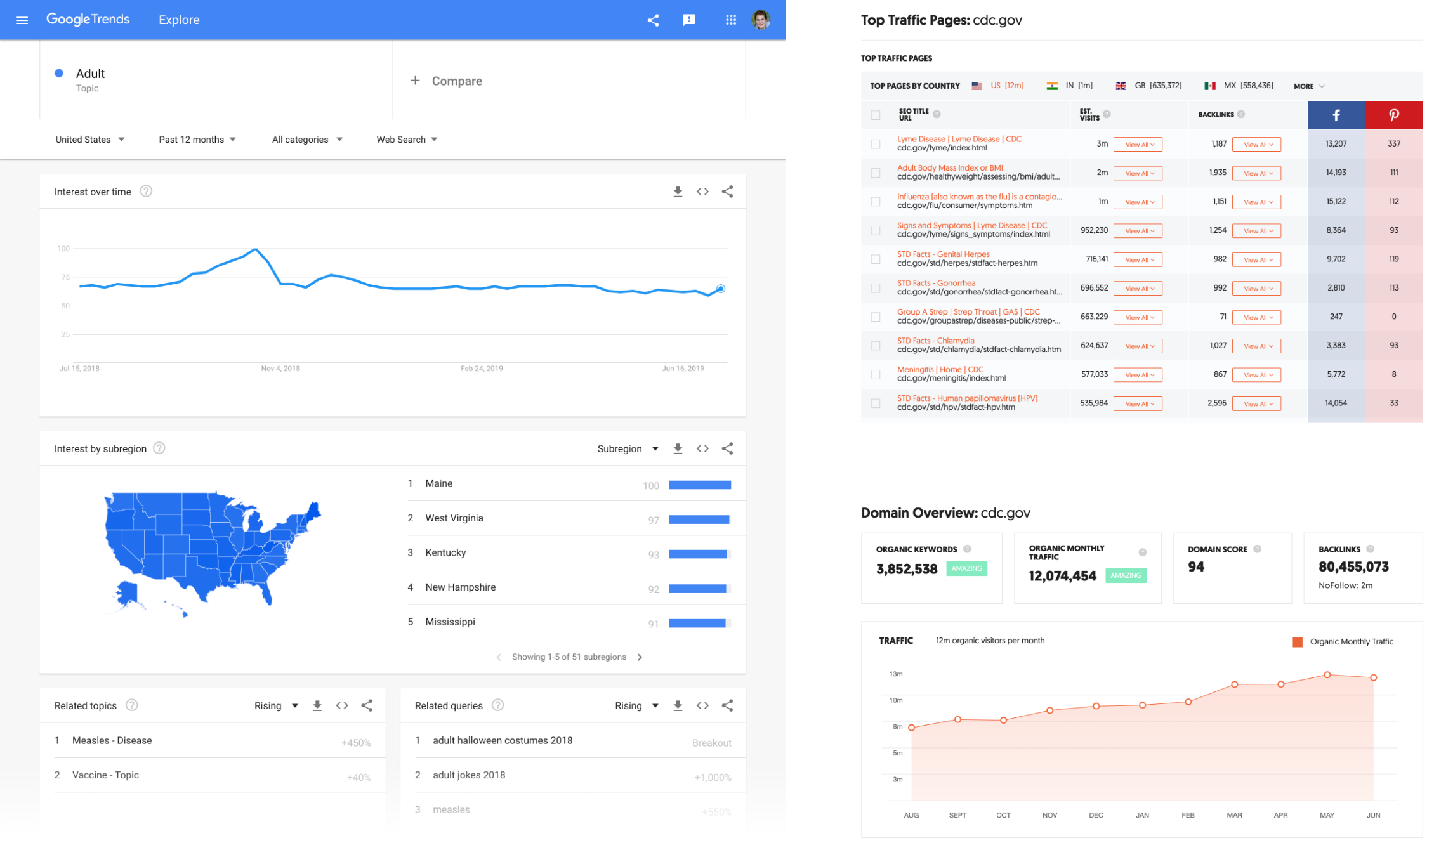Check the Adult Body Mass Index row checkbox
Screen dimensions: 1434x850
click(876, 173)
